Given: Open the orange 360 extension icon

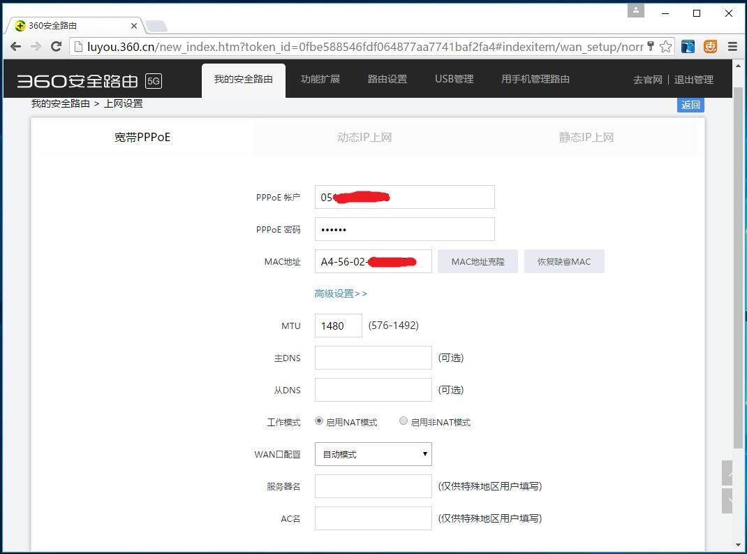Looking at the screenshot, I should pos(710,46).
